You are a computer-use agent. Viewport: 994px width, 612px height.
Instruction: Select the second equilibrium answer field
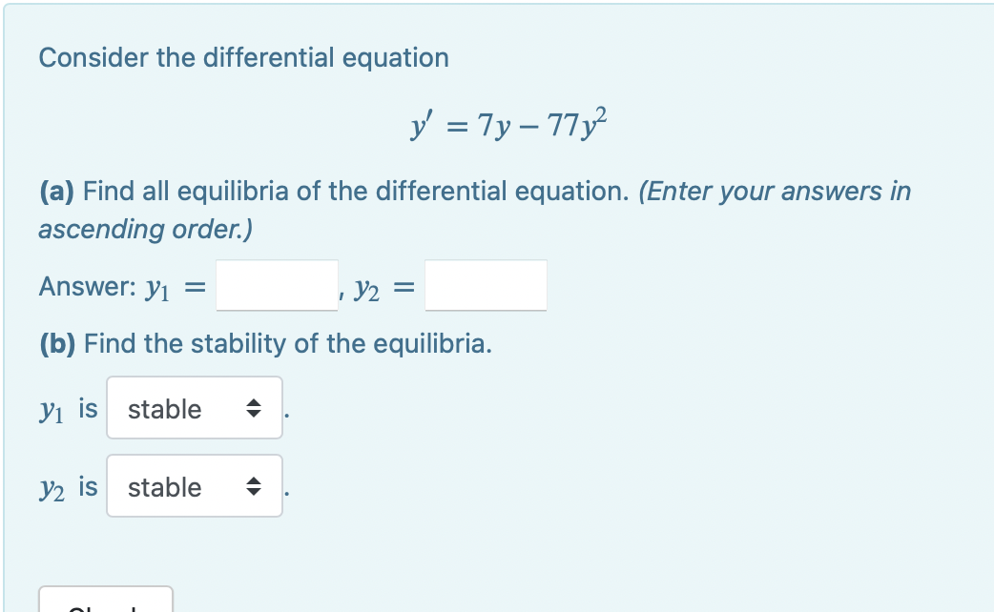pos(486,284)
